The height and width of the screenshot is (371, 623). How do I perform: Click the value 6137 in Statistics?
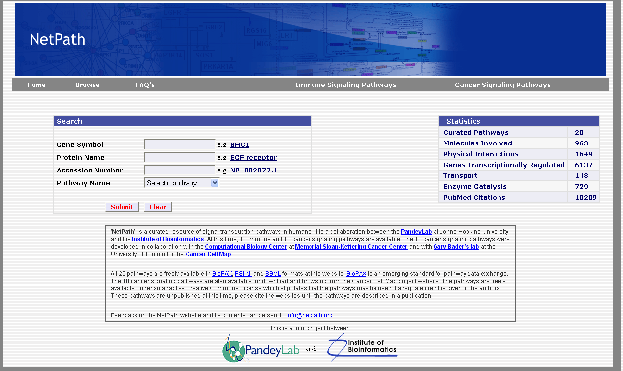(x=584, y=165)
